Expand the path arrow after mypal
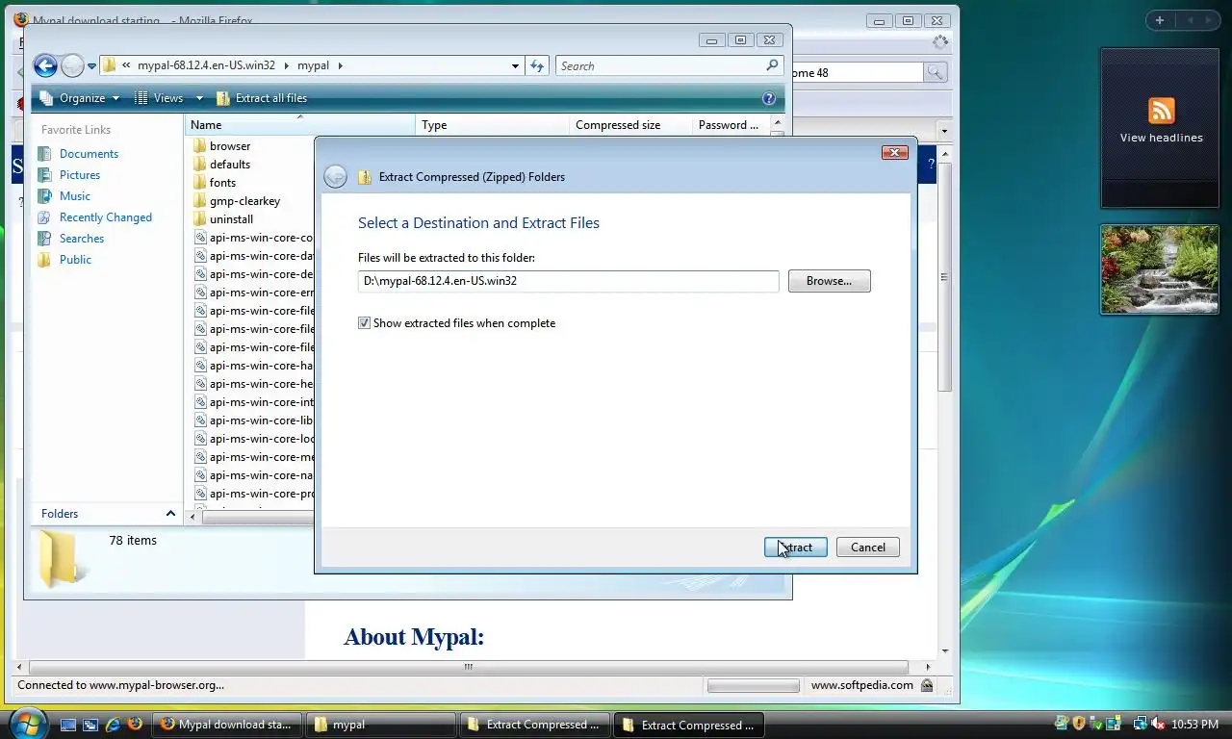Image resolution: width=1232 pixels, height=739 pixels. tap(340, 65)
